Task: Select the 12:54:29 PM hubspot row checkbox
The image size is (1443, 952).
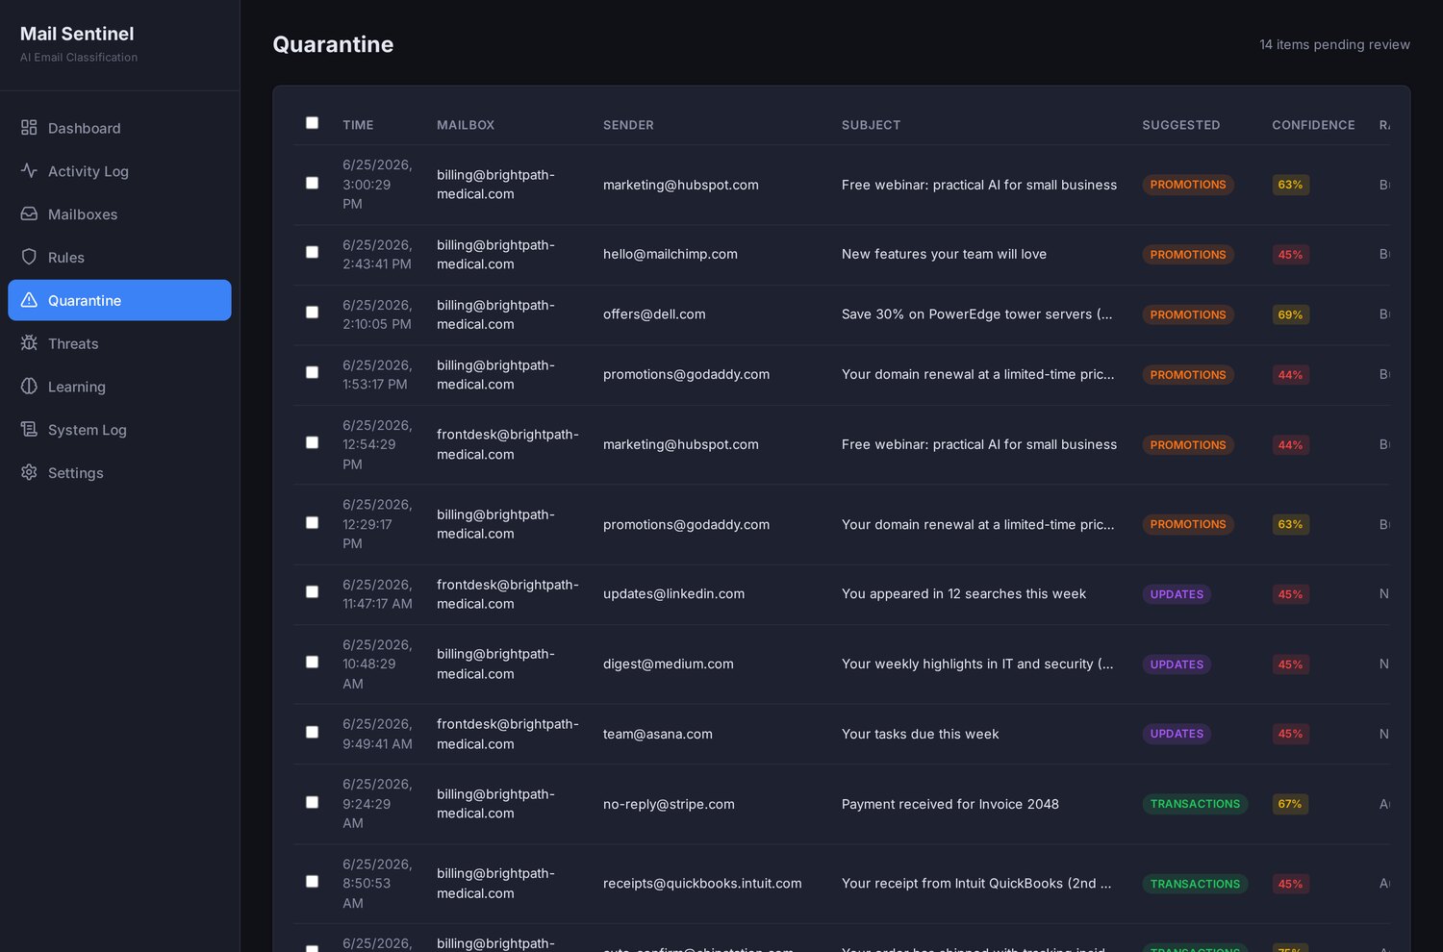Action: click(312, 442)
